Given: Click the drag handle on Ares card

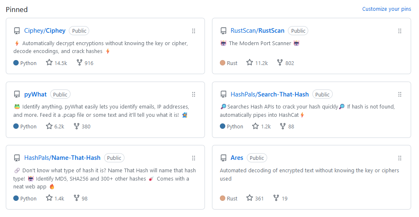Looking at the screenshot, I should (x=400, y=158).
